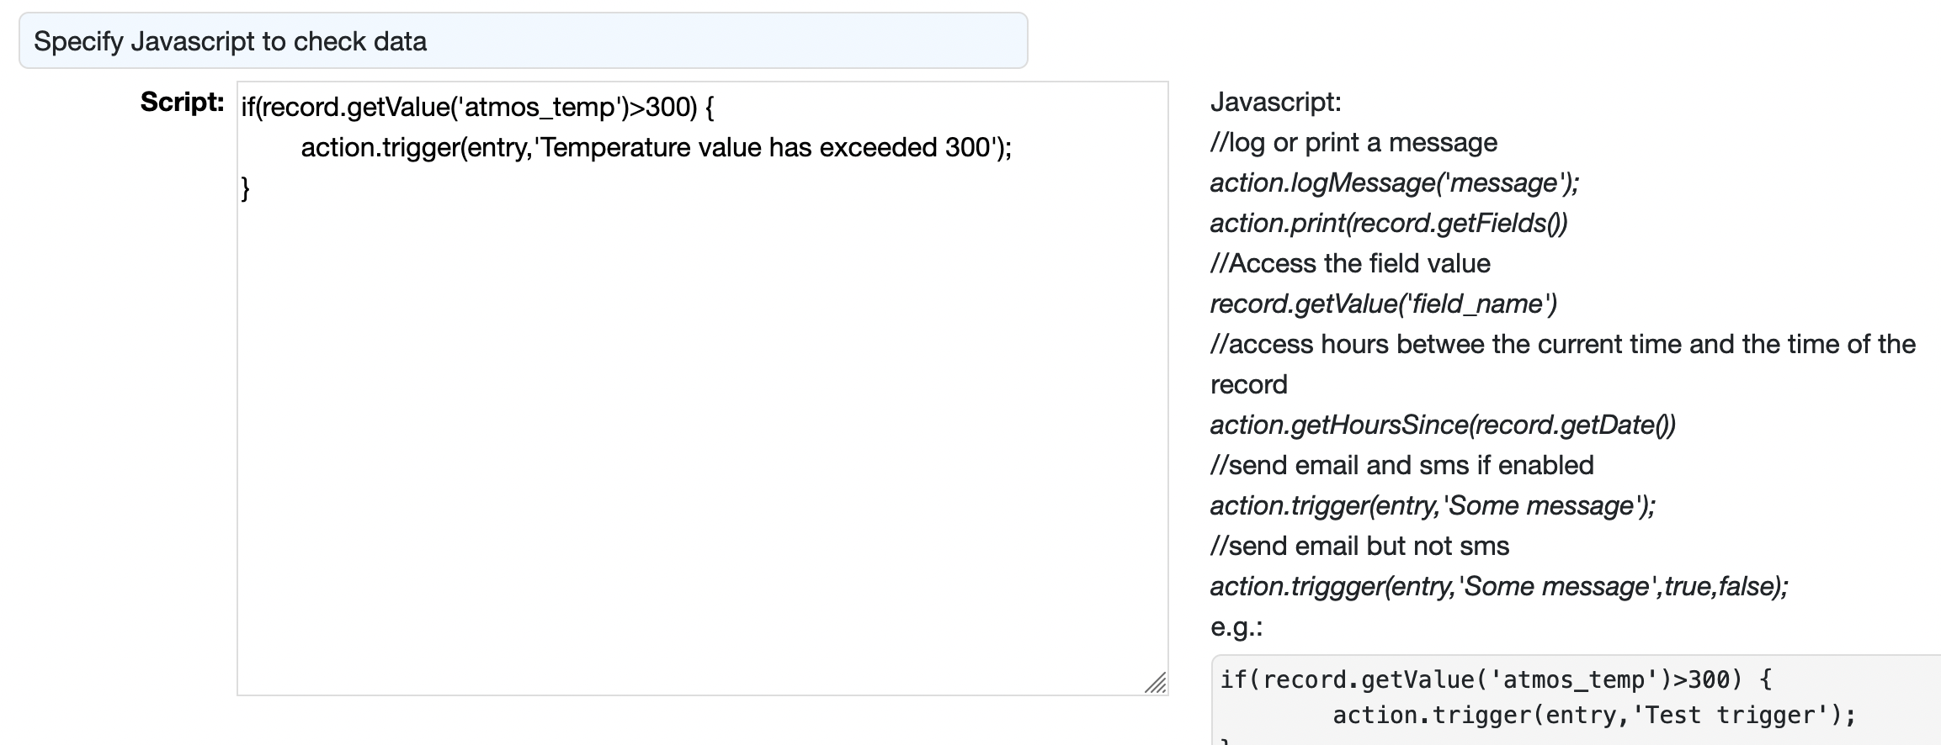Click the '//send email and sms if enabled' comment

[1401, 466]
